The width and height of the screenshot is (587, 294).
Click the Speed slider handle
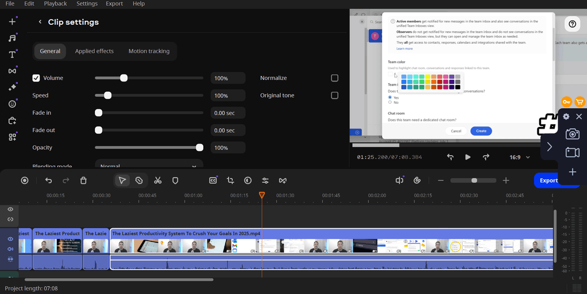coord(108,95)
